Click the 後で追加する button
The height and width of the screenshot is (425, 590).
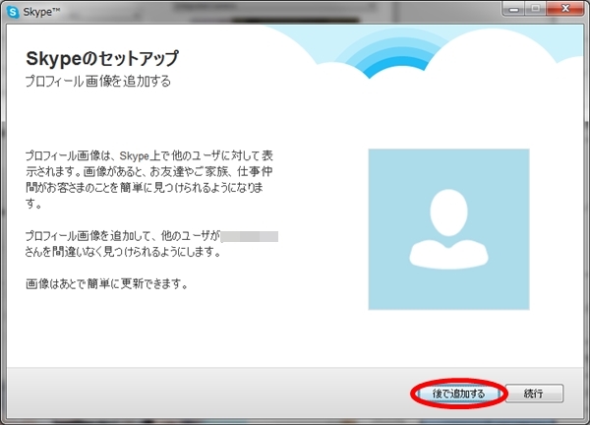(x=458, y=394)
